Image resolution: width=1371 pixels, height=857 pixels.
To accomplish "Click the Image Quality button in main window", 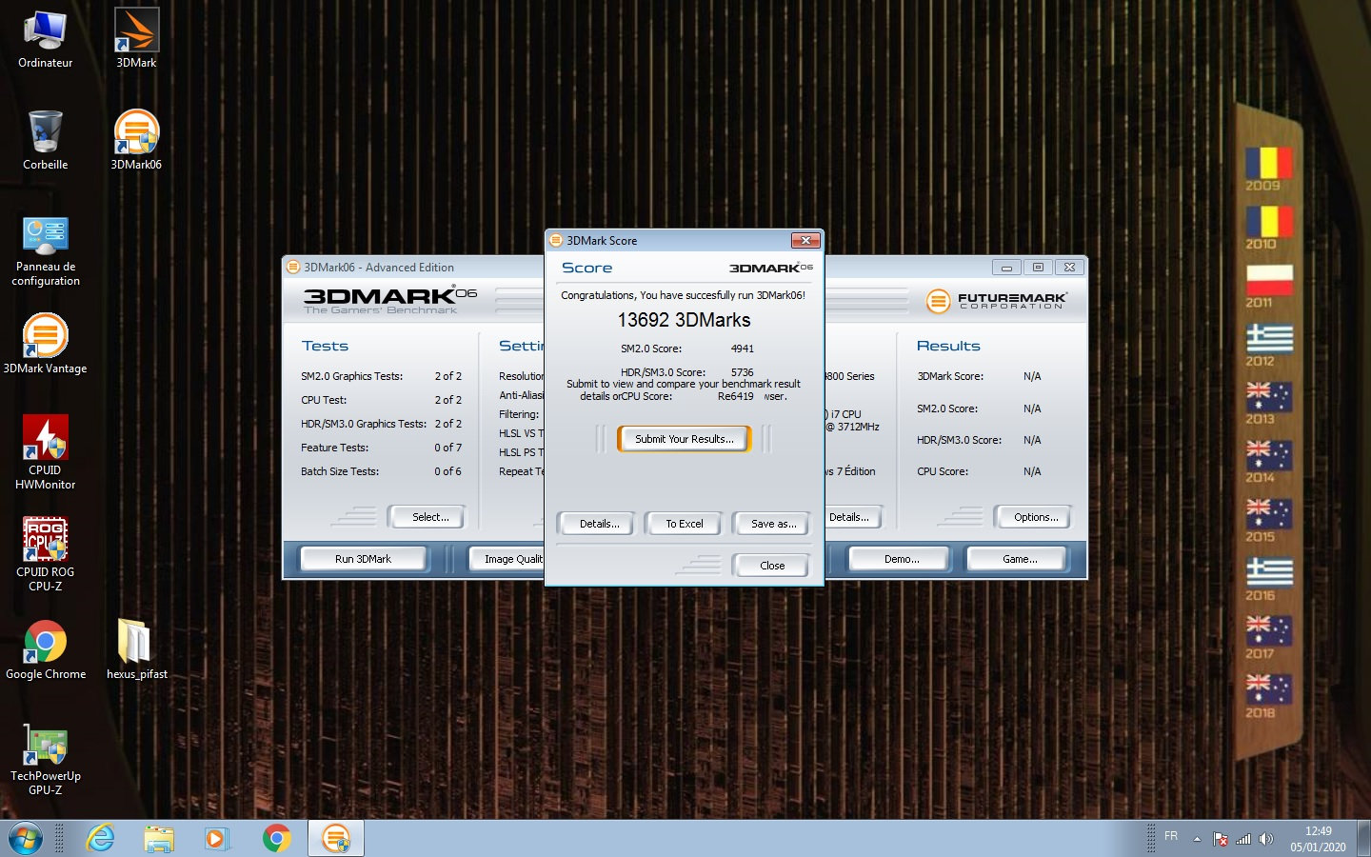I will 507,559.
